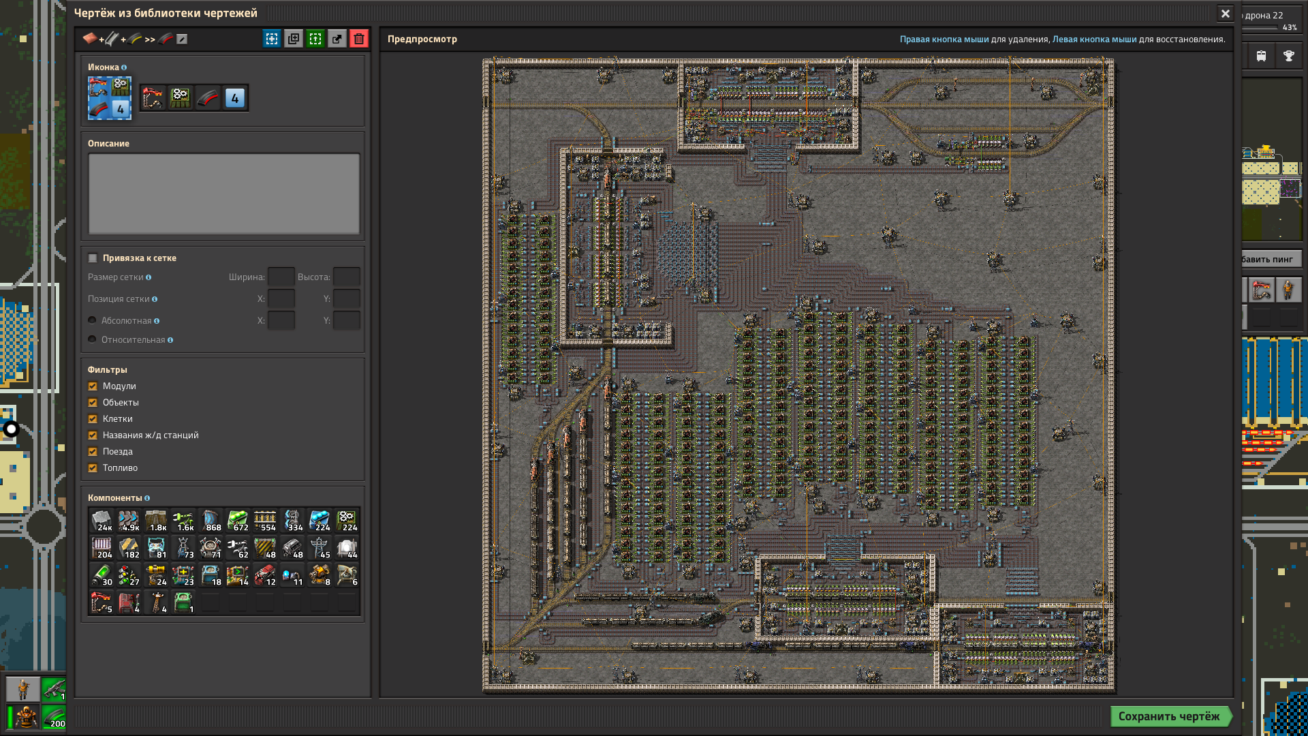1308x736 pixels.
Task: Click the blue module component showing 224
Action: point(320,521)
